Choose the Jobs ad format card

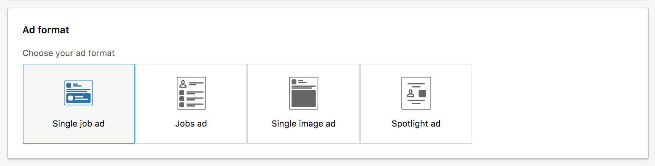(x=191, y=104)
